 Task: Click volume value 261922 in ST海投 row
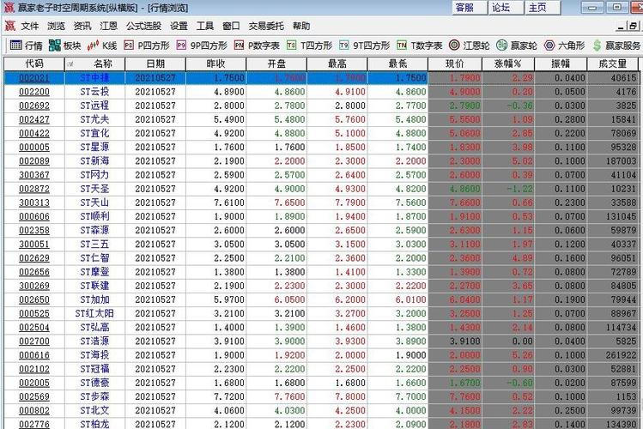621,355
